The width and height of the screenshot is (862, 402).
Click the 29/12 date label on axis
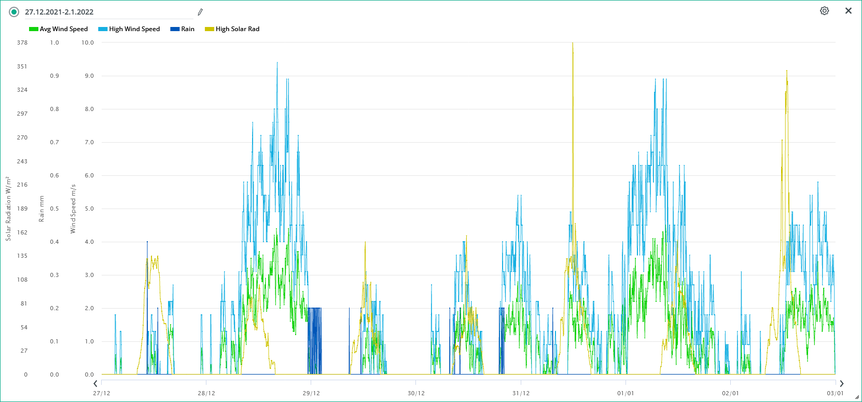pos(311,393)
